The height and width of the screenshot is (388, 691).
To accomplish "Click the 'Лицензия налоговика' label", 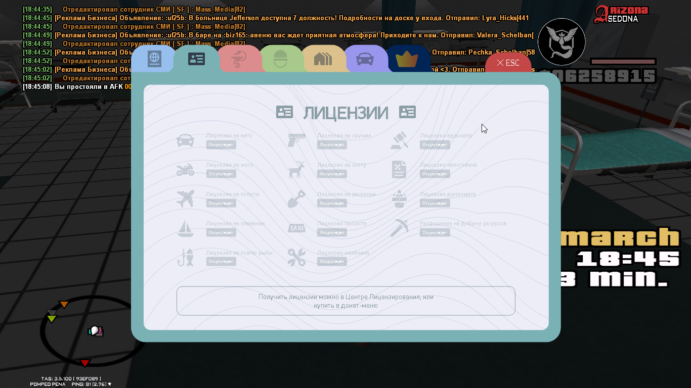I will point(448,165).
